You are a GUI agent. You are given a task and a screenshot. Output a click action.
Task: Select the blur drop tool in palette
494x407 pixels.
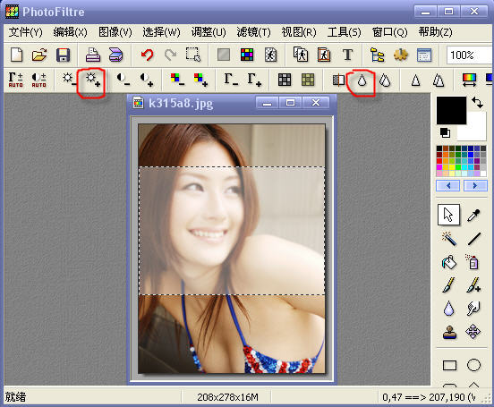pos(448,308)
